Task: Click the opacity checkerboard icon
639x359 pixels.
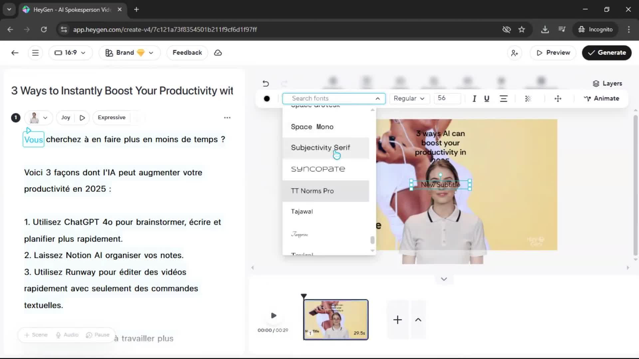Action: (528, 99)
